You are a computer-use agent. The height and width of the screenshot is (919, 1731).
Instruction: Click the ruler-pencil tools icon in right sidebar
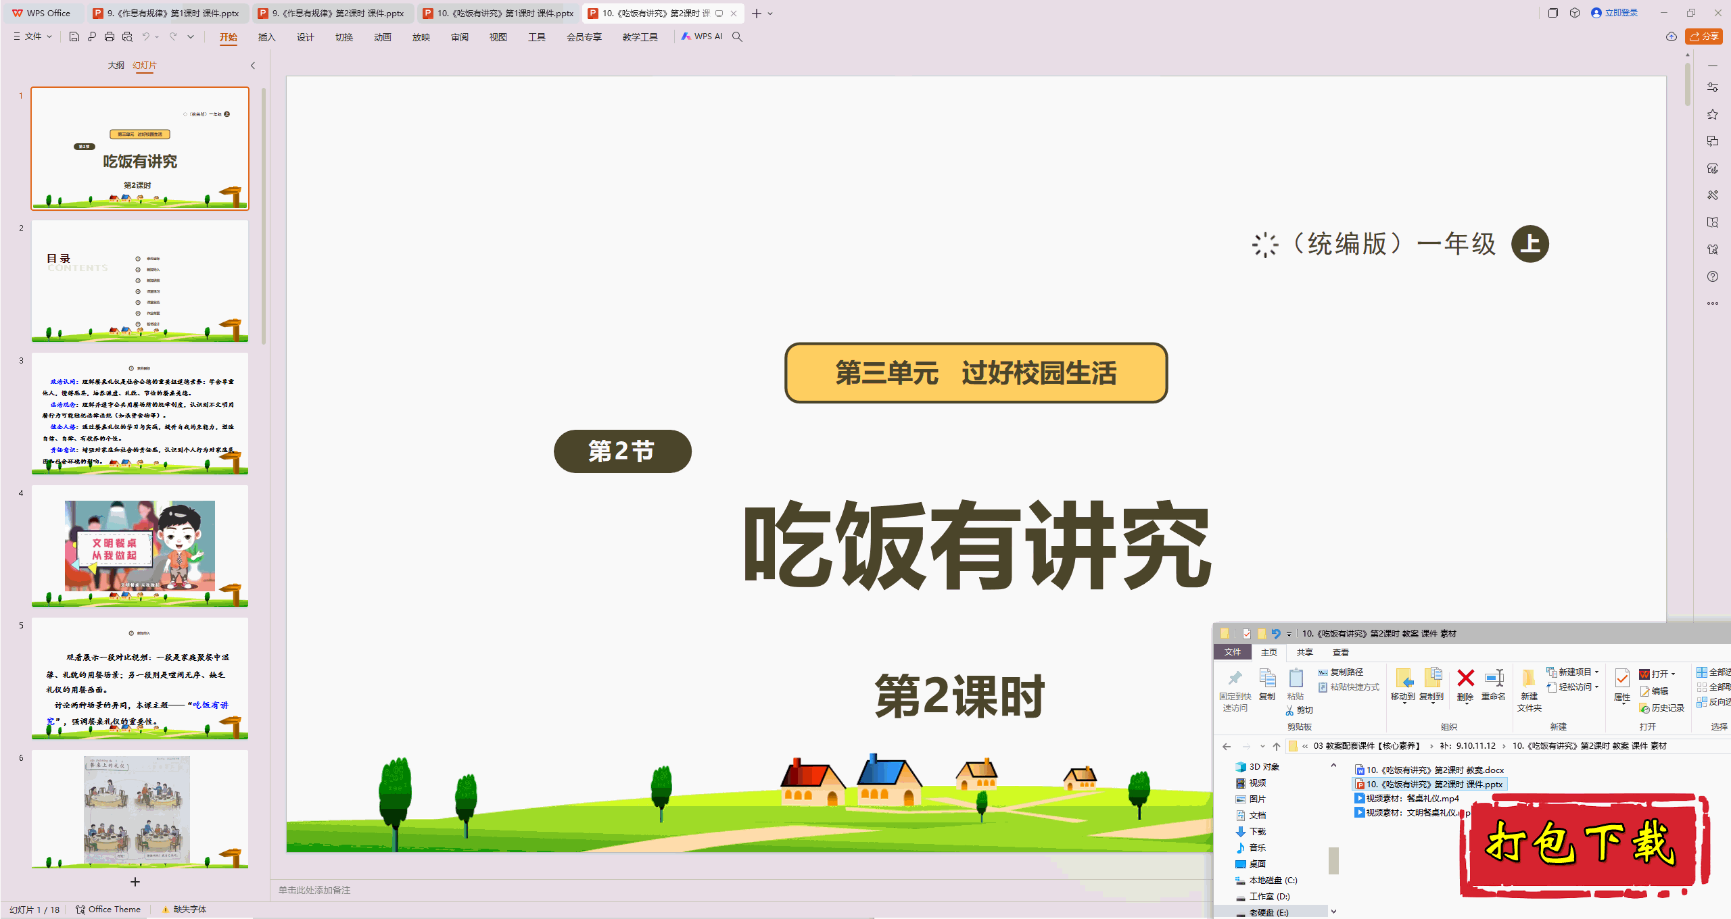pyautogui.click(x=1712, y=195)
